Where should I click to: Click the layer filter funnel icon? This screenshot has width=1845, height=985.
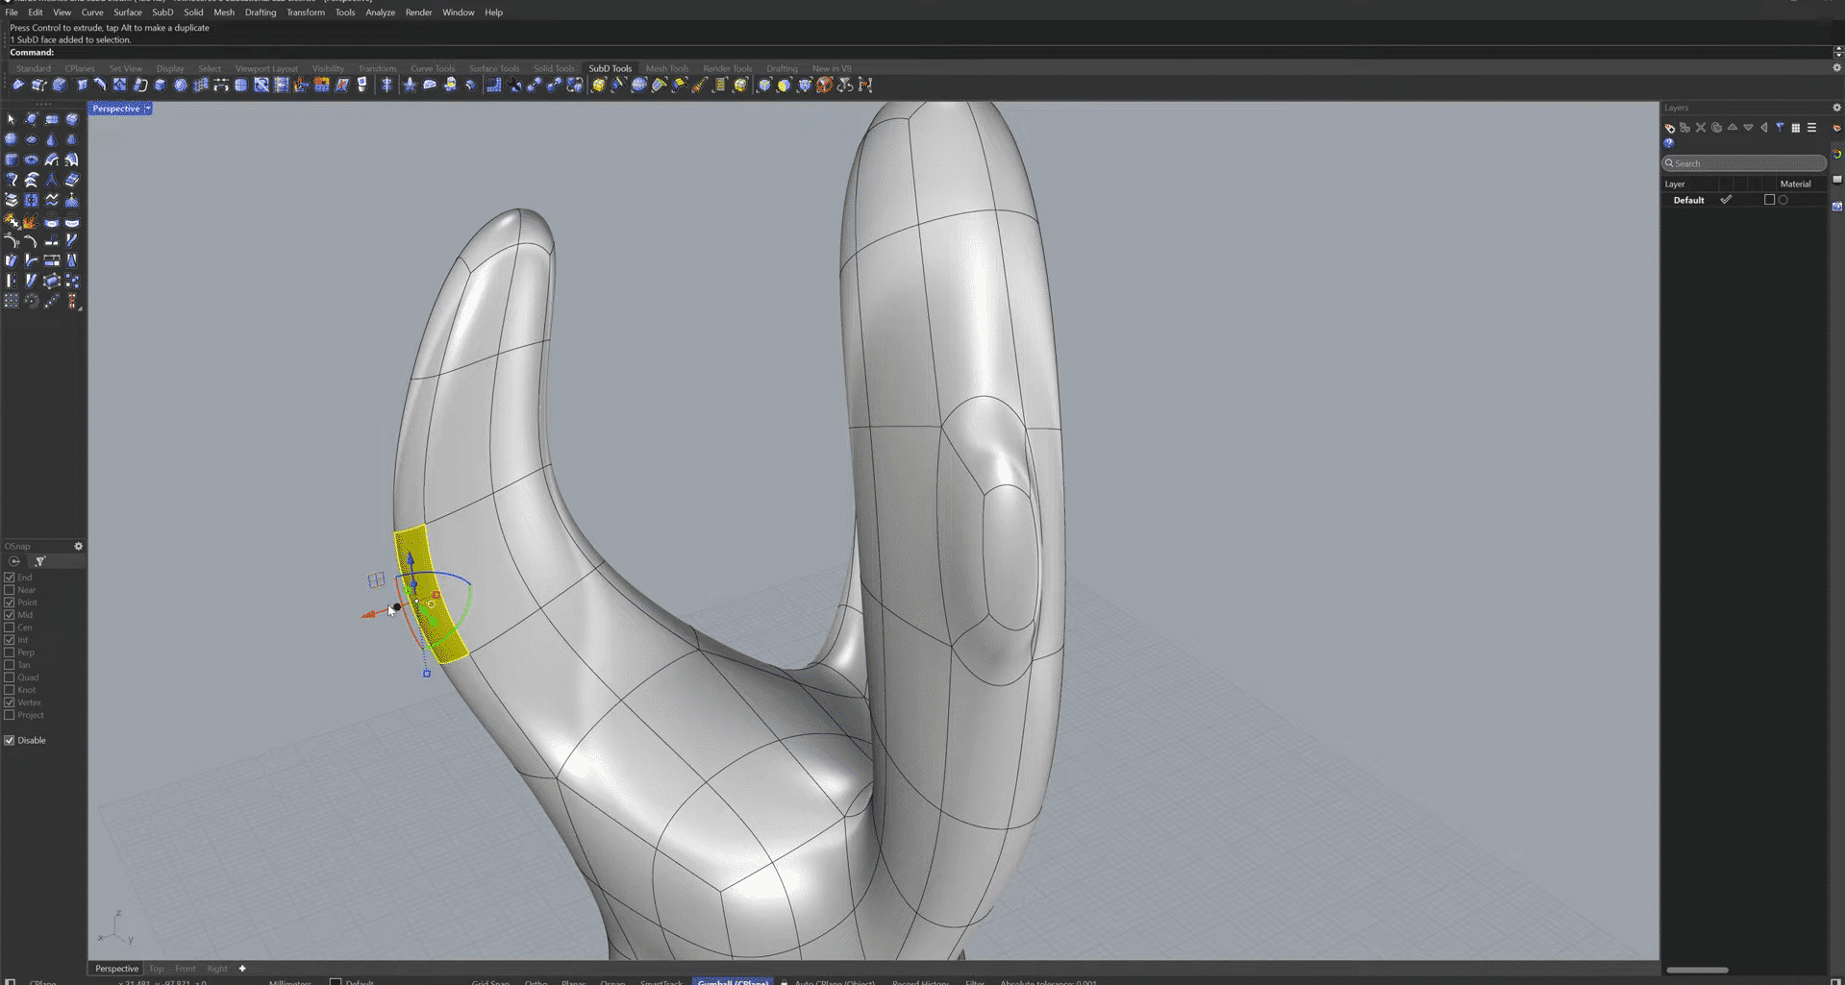(x=1780, y=128)
